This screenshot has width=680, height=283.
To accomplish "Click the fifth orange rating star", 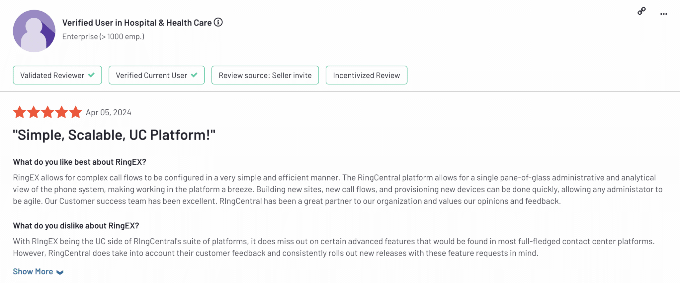I will click(x=75, y=112).
